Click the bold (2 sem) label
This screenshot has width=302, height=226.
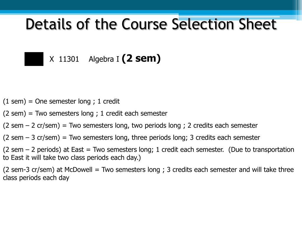[141, 59]
